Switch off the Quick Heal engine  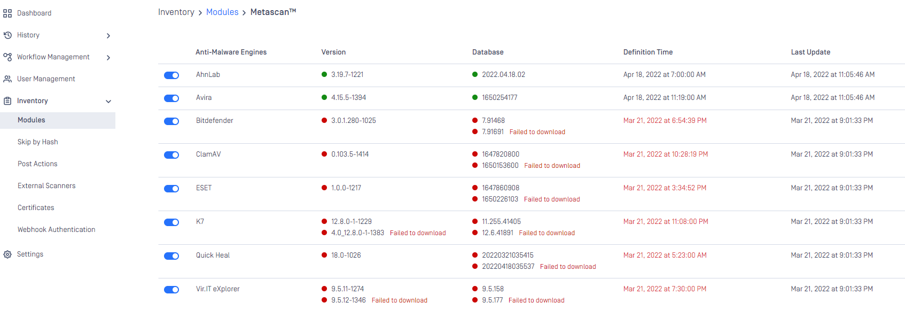point(171,256)
